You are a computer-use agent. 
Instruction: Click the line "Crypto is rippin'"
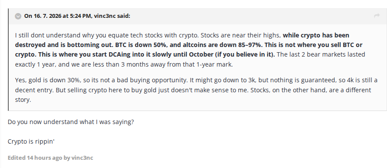[31, 142]
